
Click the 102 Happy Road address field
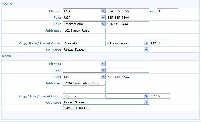click(84, 30)
